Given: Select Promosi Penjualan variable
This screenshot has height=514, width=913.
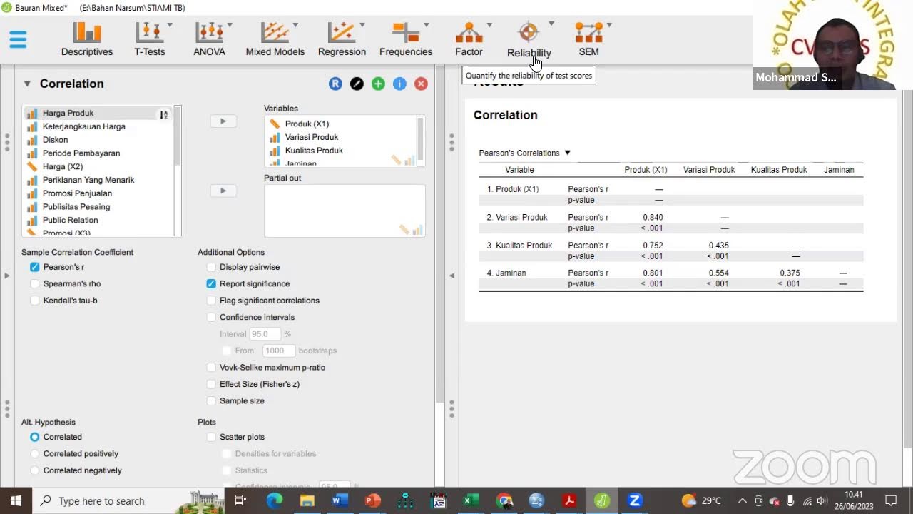Looking at the screenshot, I should coord(98,193).
